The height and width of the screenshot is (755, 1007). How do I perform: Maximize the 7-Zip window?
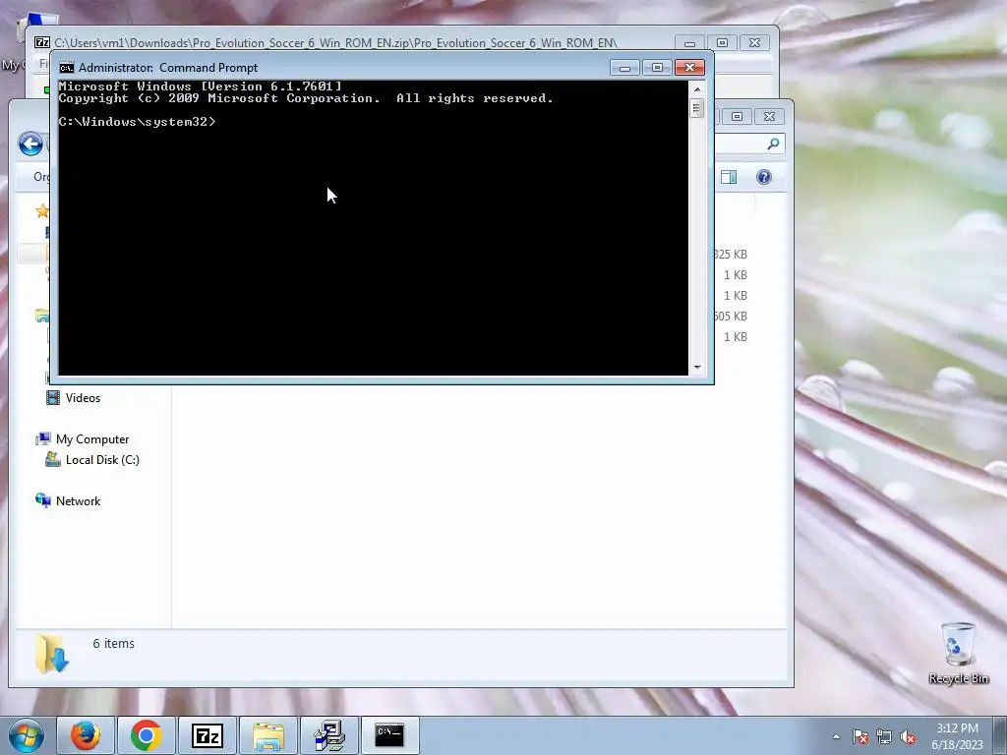[x=722, y=43]
